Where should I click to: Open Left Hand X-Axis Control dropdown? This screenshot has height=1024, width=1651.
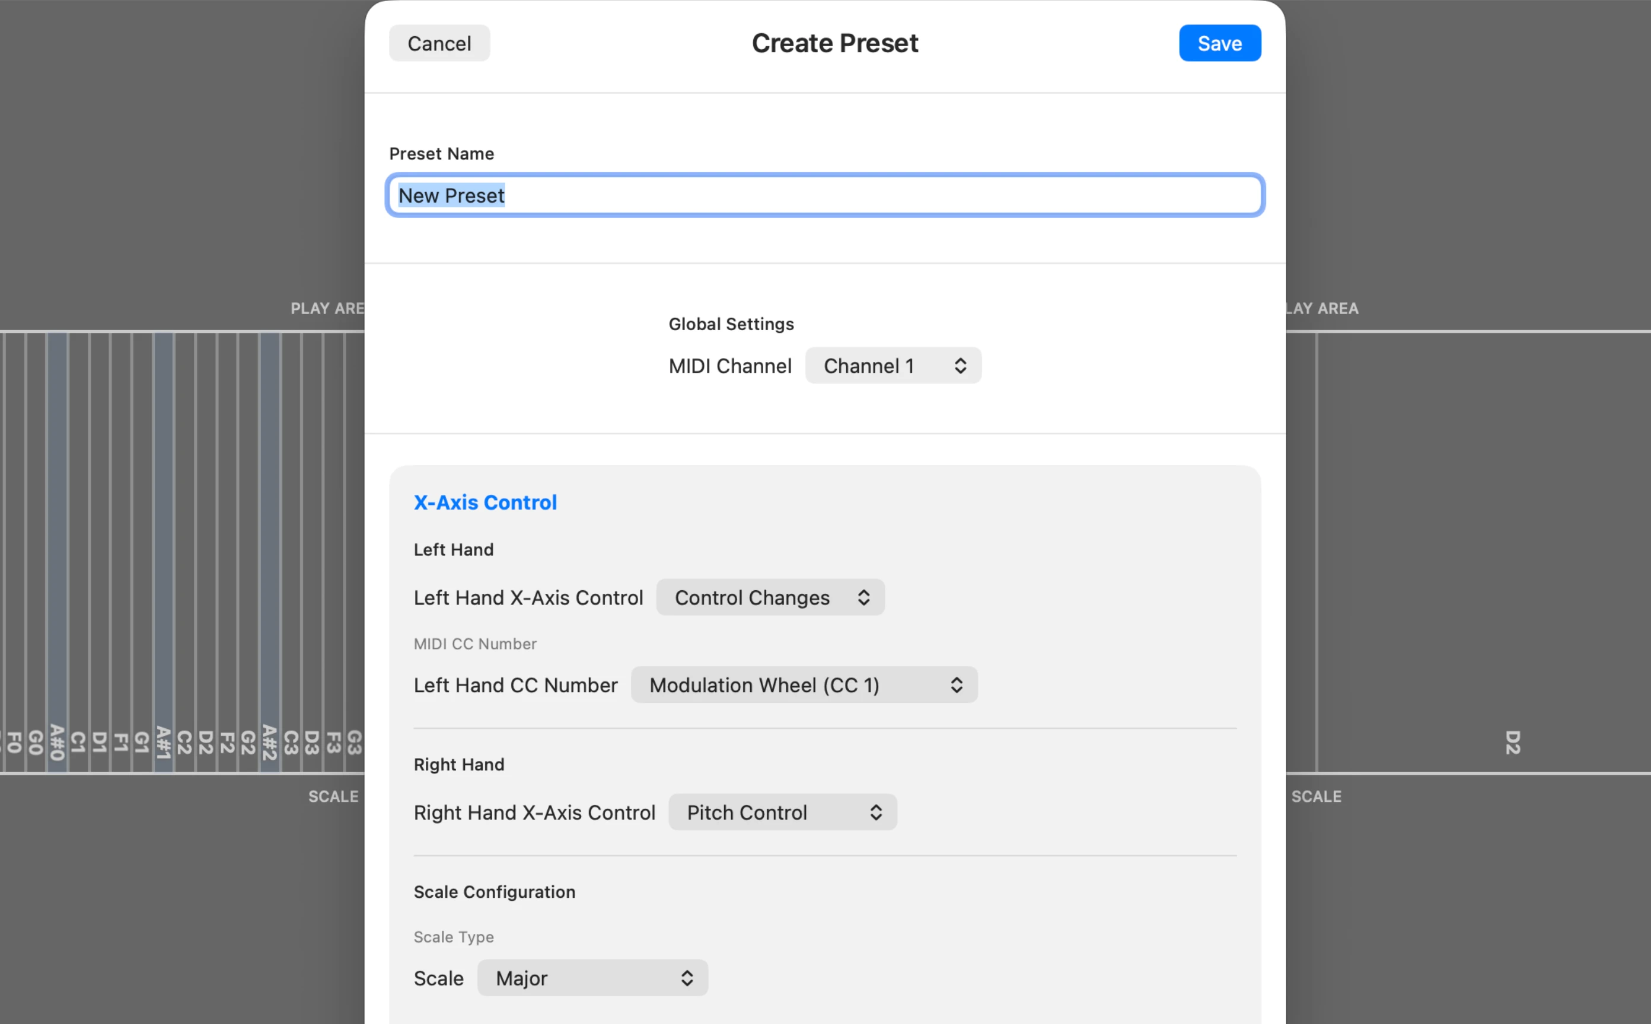click(770, 597)
